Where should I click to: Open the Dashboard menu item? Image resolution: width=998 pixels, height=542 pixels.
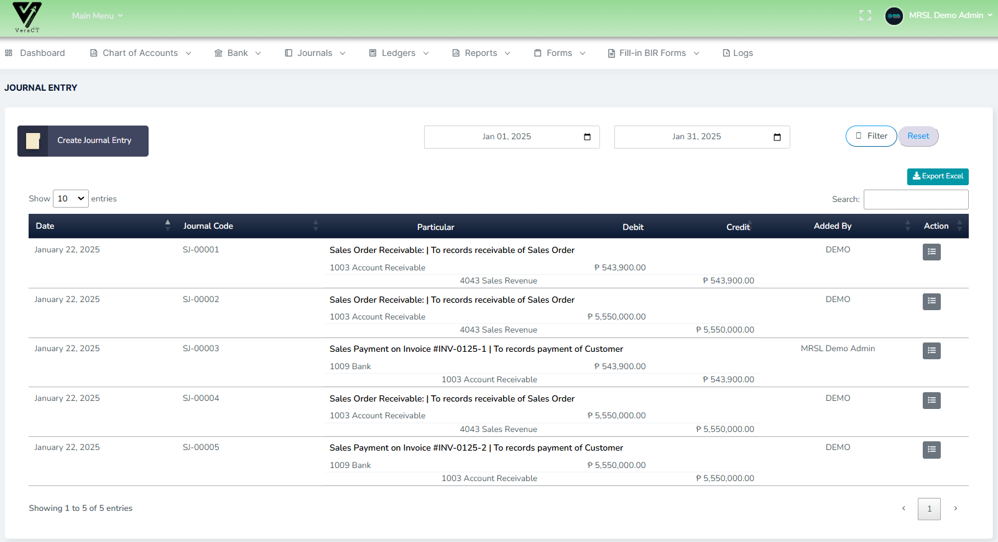35,53
